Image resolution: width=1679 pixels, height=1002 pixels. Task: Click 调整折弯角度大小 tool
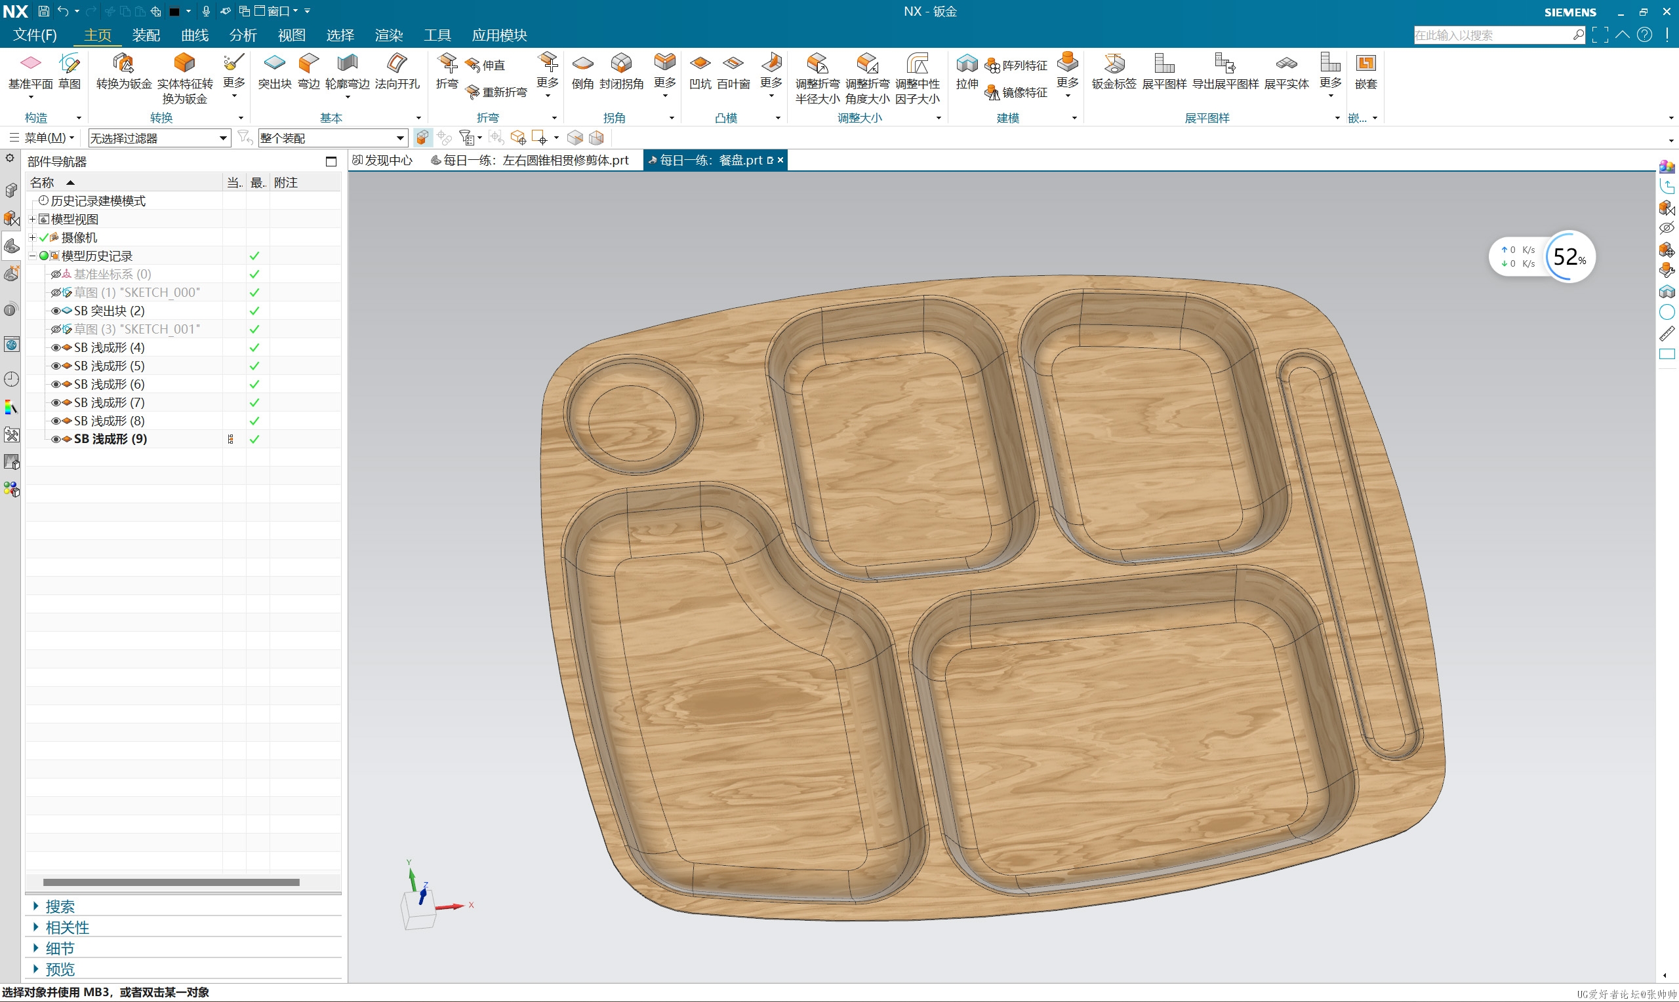point(868,79)
